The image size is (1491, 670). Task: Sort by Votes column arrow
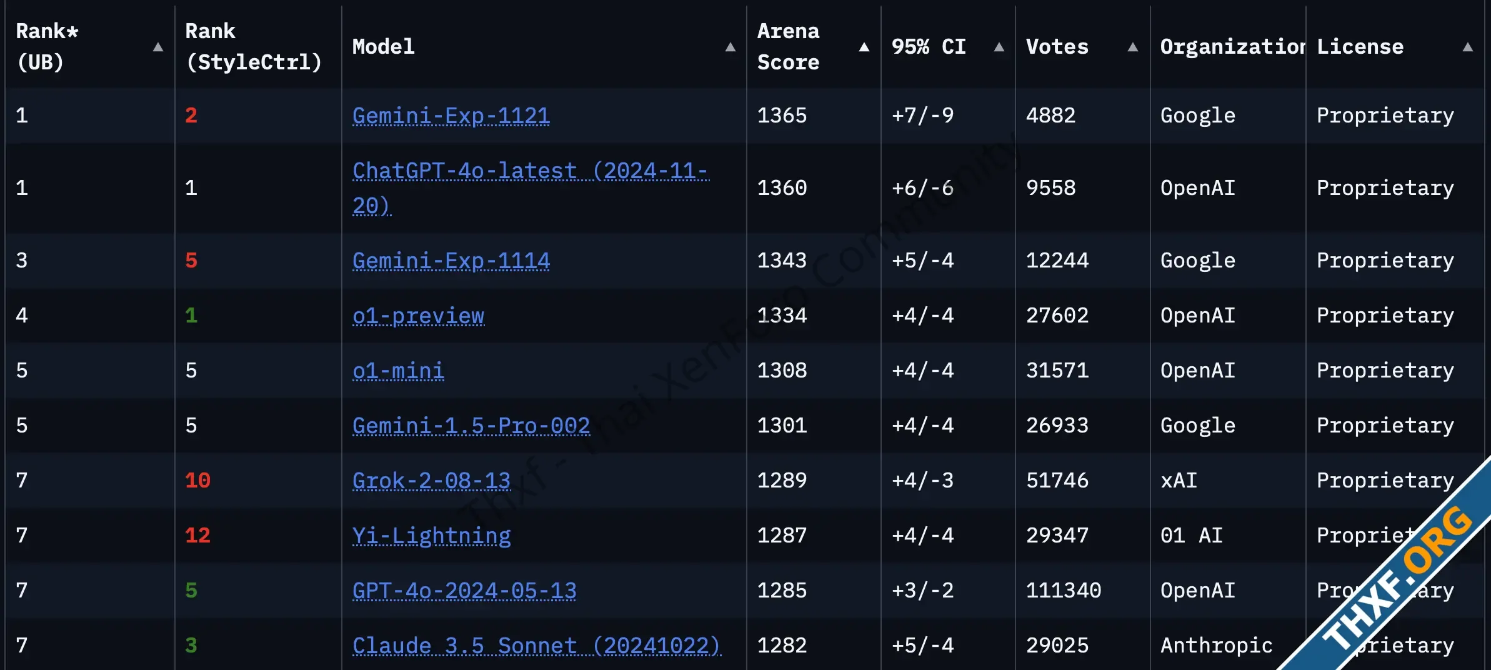(1132, 47)
